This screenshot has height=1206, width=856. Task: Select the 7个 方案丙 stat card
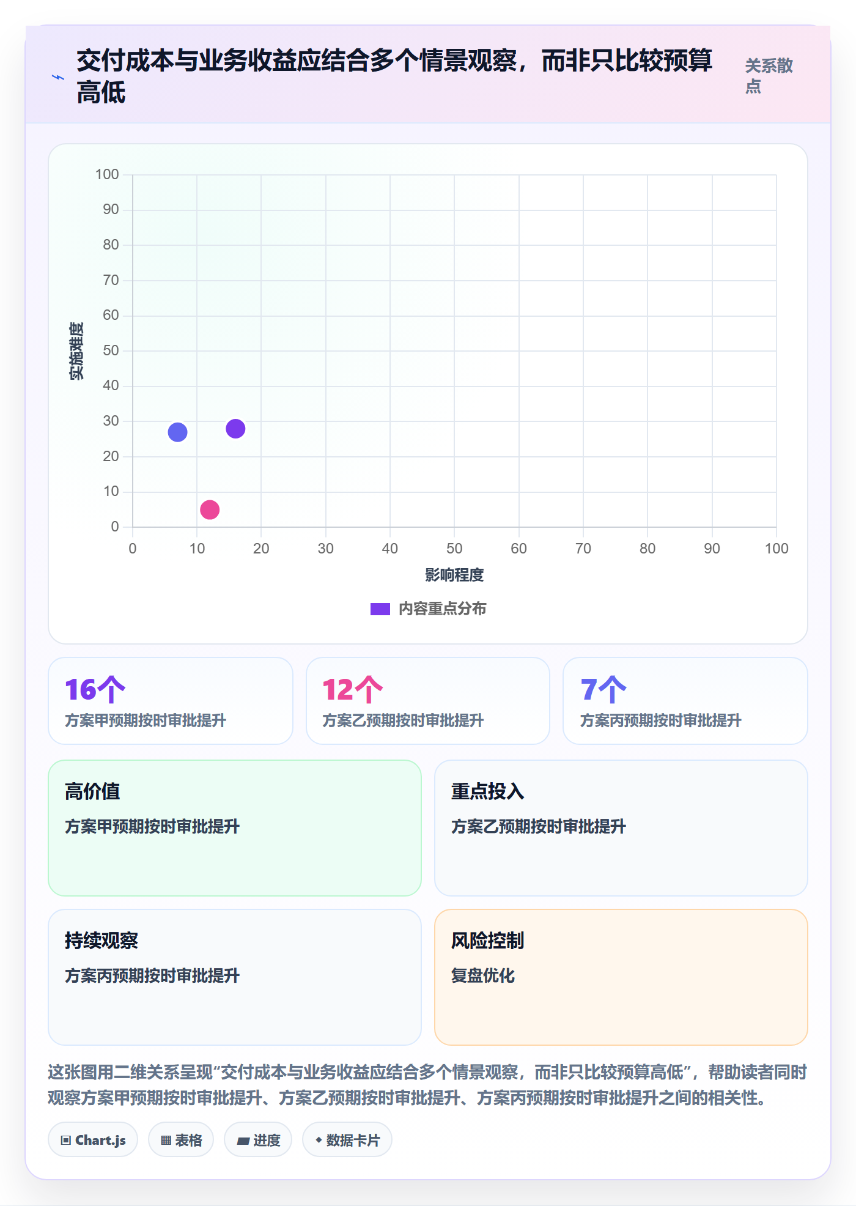click(x=685, y=701)
